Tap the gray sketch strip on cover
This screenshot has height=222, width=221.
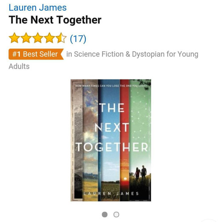click(77, 140)
